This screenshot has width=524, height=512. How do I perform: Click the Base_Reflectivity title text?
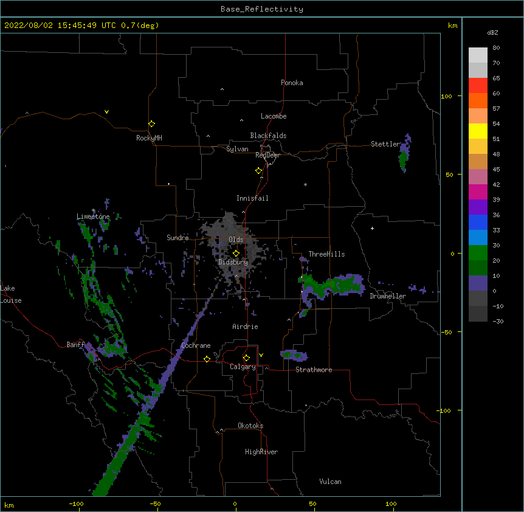(x=262, y=9)
